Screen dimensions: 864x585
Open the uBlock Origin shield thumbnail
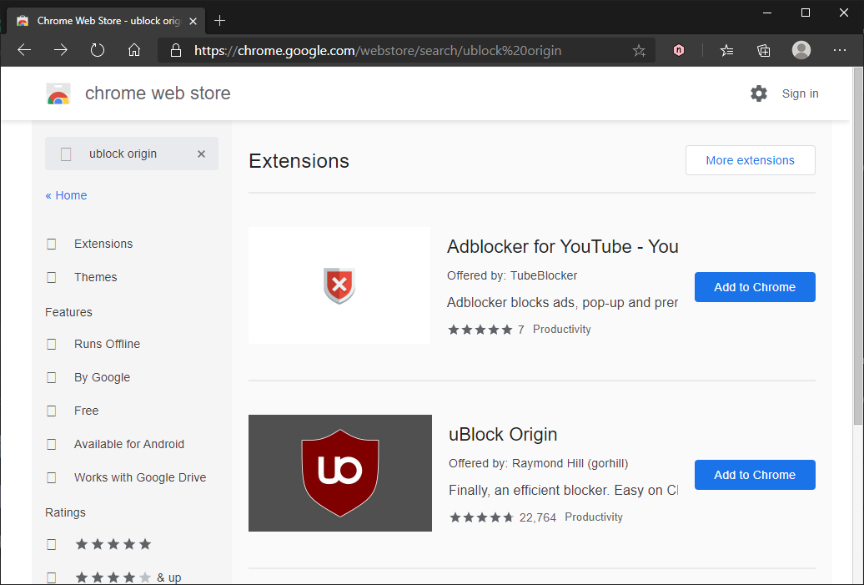coord(340,473)
